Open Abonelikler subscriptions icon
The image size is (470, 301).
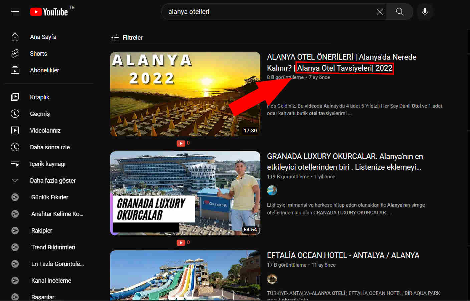click(15, 70)
